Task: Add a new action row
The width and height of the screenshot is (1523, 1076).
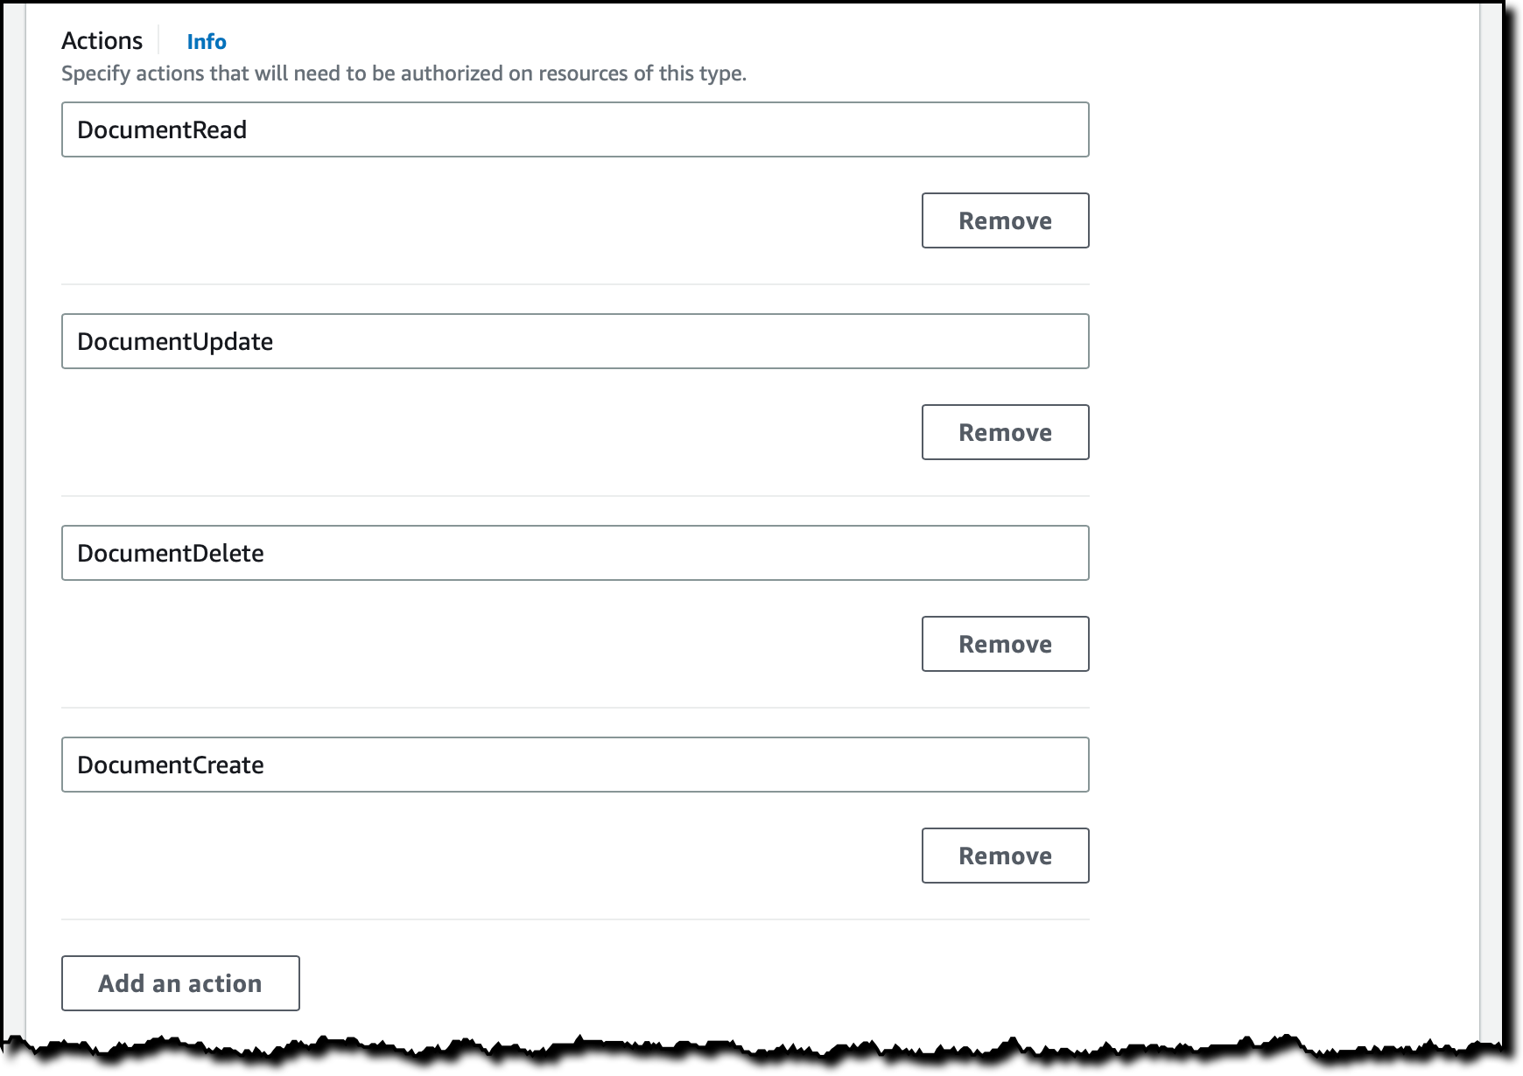Action: pyautogui.click(x=180, y=983)
